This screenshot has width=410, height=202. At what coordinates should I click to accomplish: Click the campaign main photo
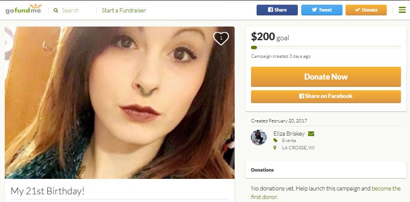tap(119, 103)
